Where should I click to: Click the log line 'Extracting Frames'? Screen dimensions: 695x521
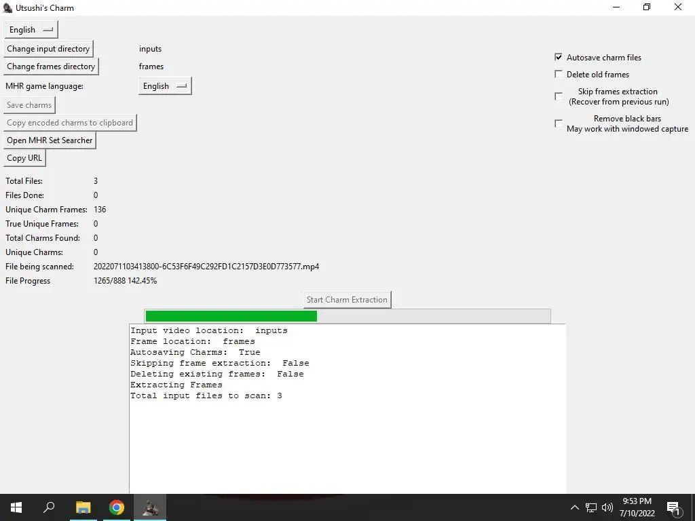tap(176, 385)
